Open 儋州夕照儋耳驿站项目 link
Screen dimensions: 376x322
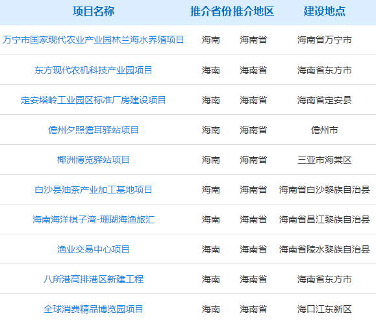[94, 130]
